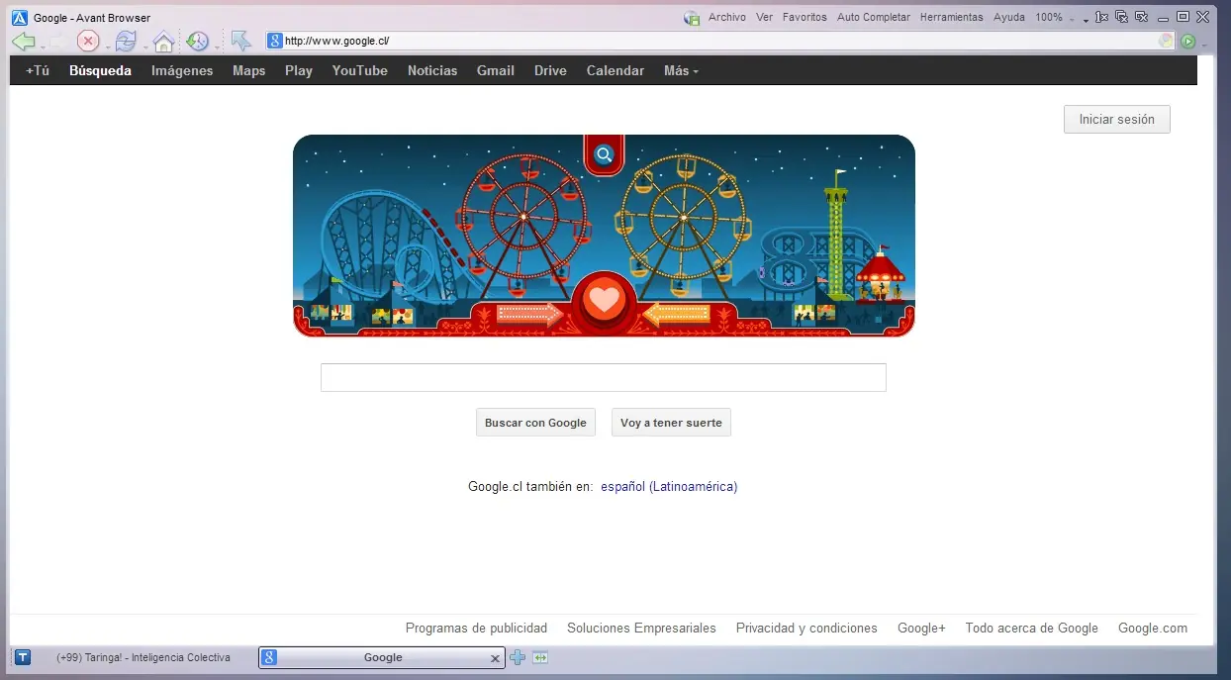The image size is (1231, 680).
Task: Open Calendar in the Google bar
Action: 615,70
